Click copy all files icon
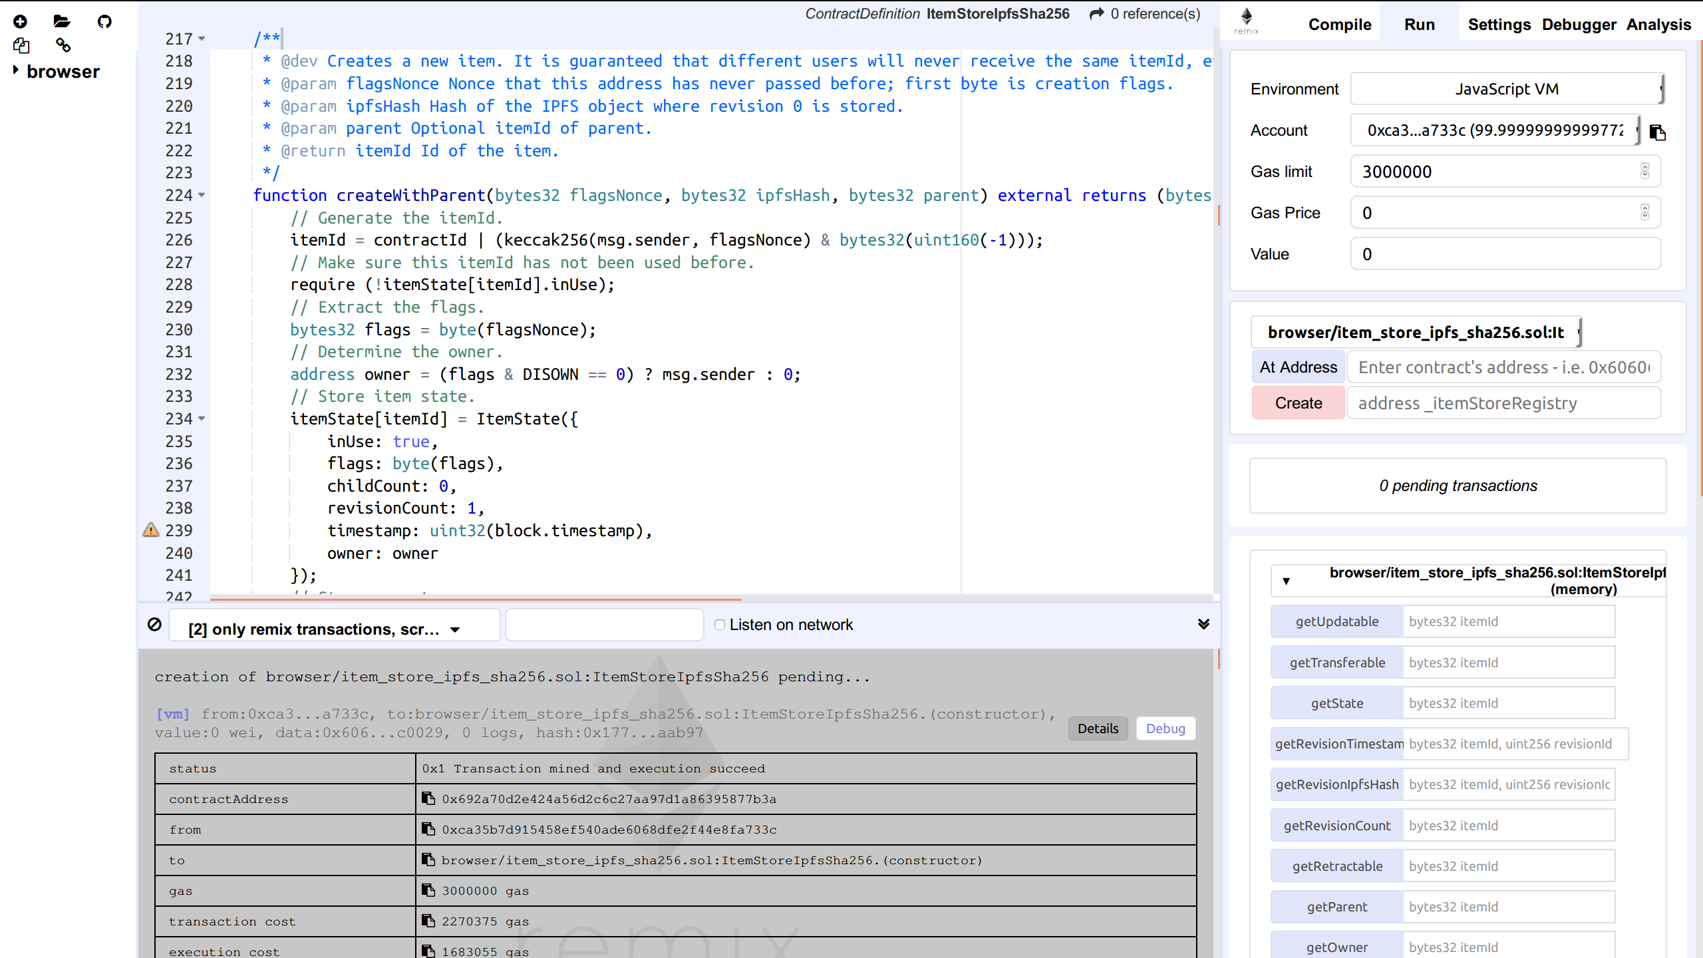1703x958 pixels. click(21, 45)
